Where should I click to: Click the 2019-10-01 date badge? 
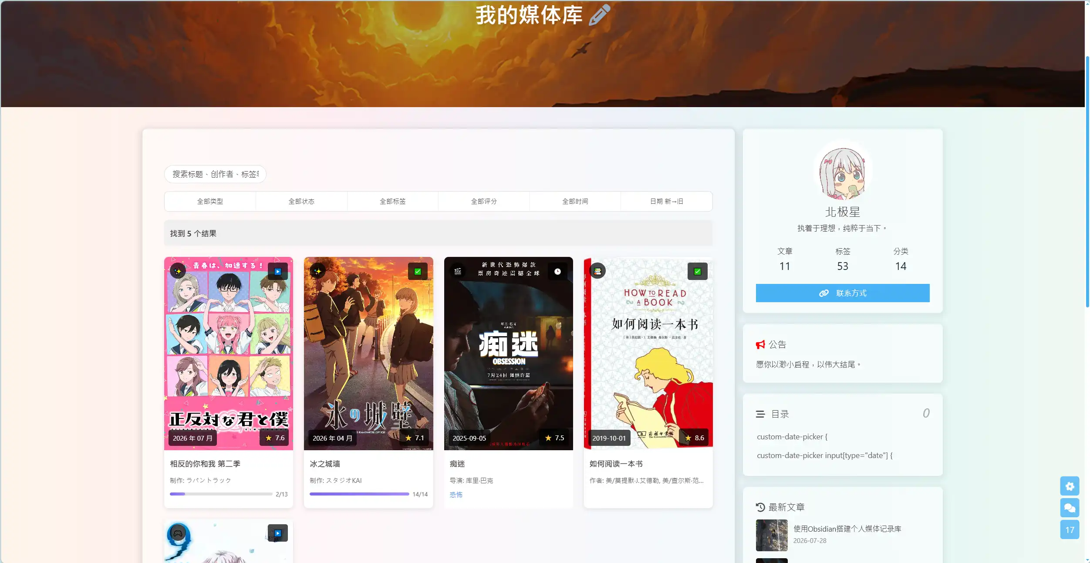coord(609,438)
